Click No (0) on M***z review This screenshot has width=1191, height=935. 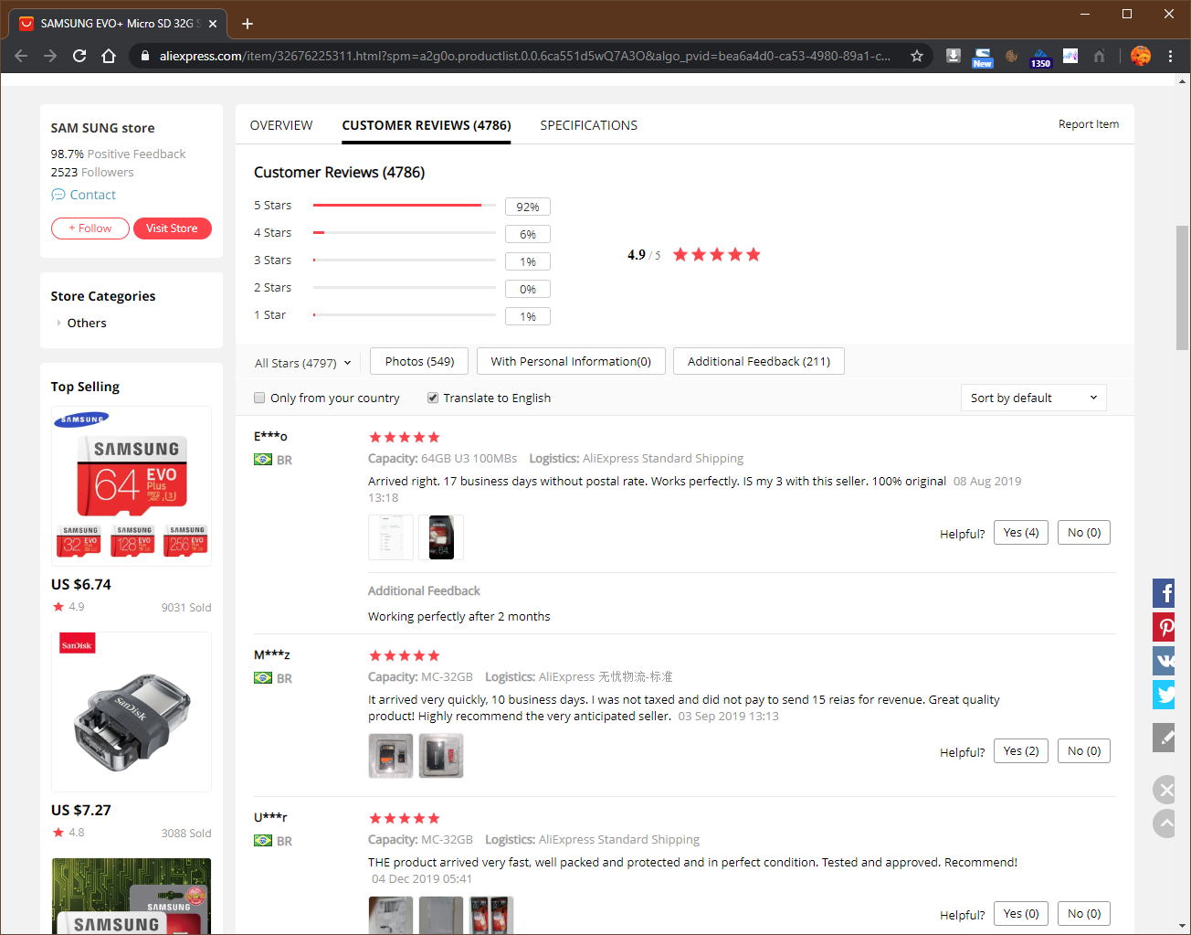1084,751
